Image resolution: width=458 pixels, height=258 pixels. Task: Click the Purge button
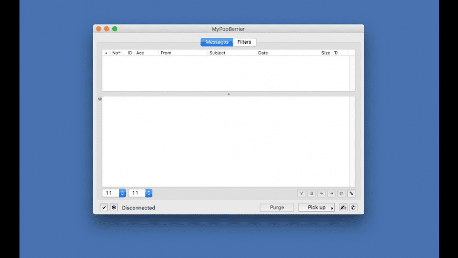coord(277,207)
